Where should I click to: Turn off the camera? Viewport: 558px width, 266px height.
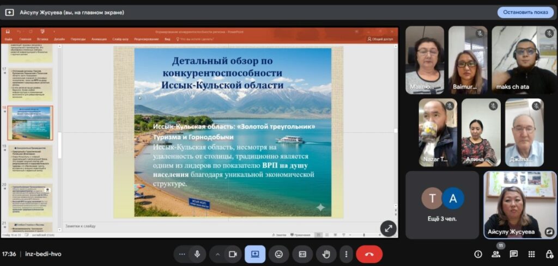pyautogui.click(x=233, y=254)
